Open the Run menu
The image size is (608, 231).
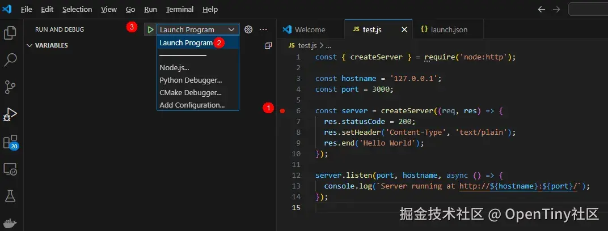tap(150, 9)
